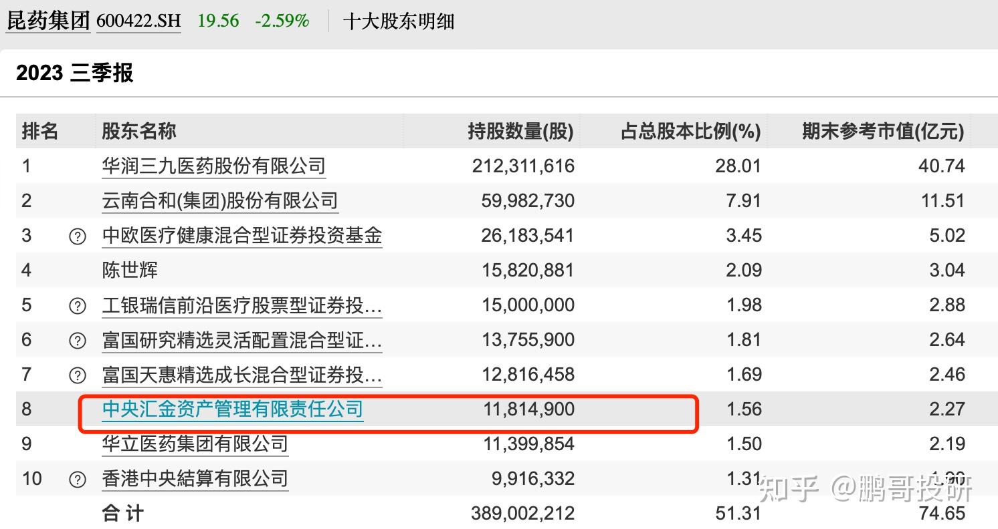Click the 2.09 percentage cell
998x529 pixels.
(743, 270)
